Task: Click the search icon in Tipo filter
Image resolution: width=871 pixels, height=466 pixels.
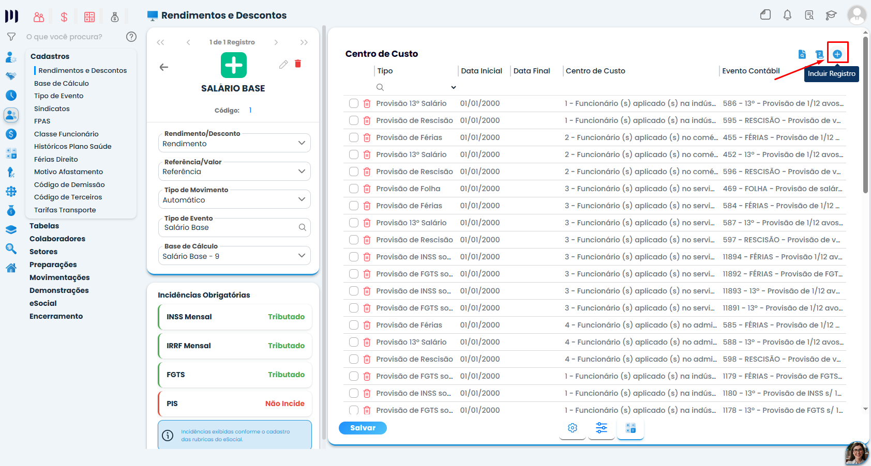Action: [x=380, y=87]
